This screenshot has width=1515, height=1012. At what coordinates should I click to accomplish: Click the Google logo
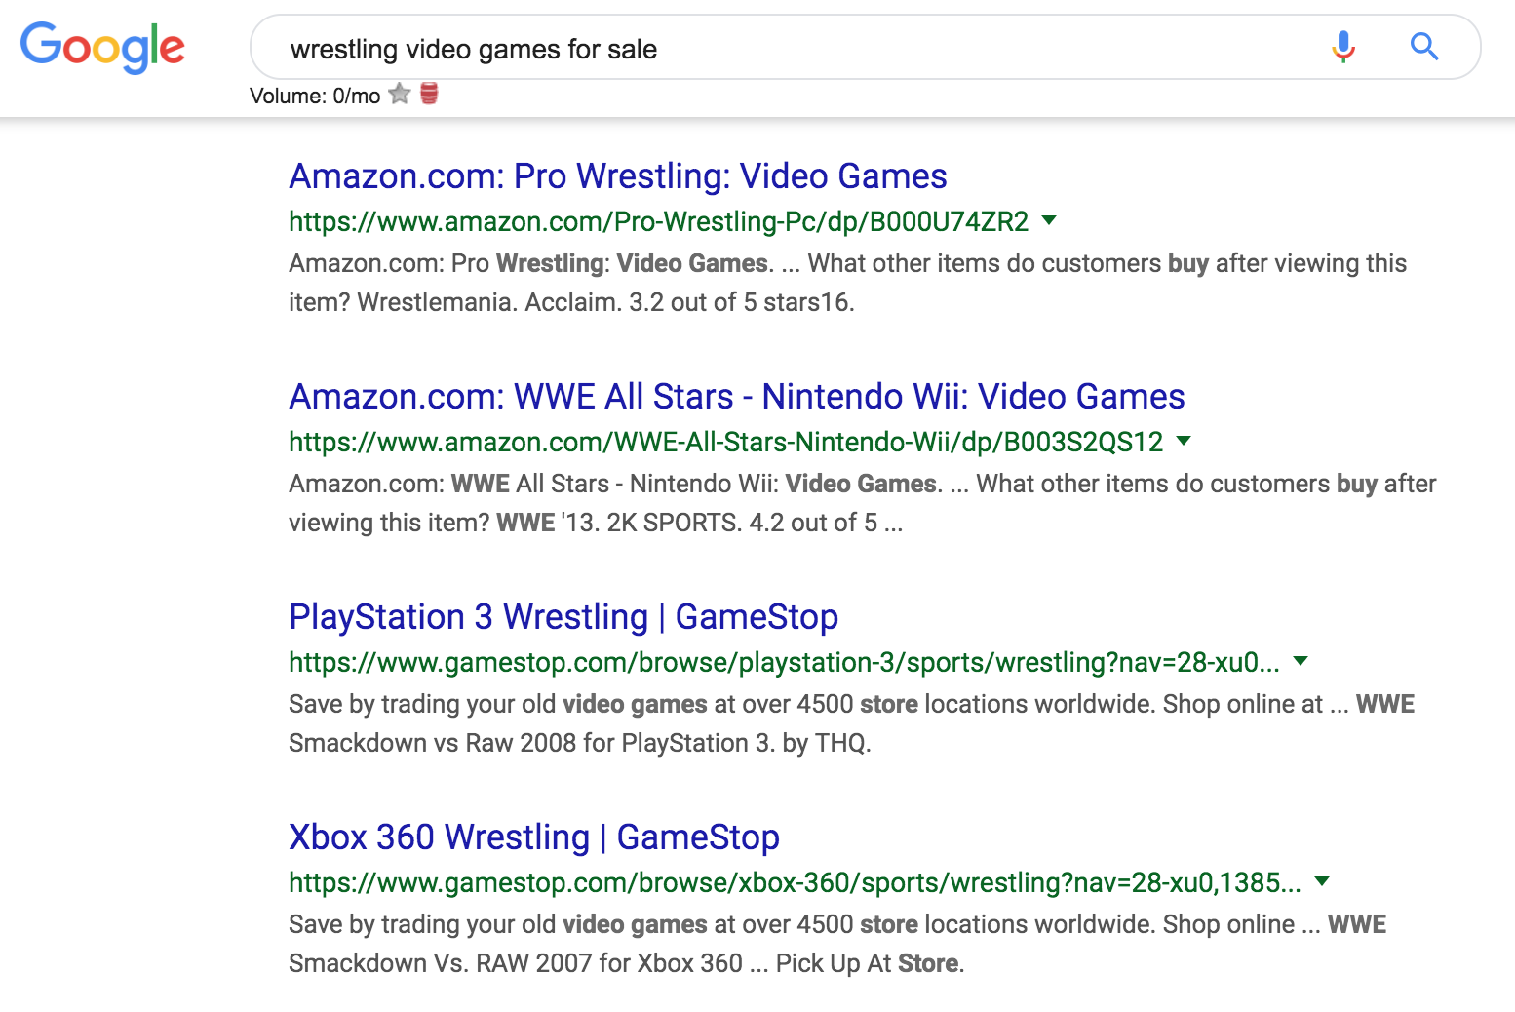pyautogui.click(x=102, y=47)
